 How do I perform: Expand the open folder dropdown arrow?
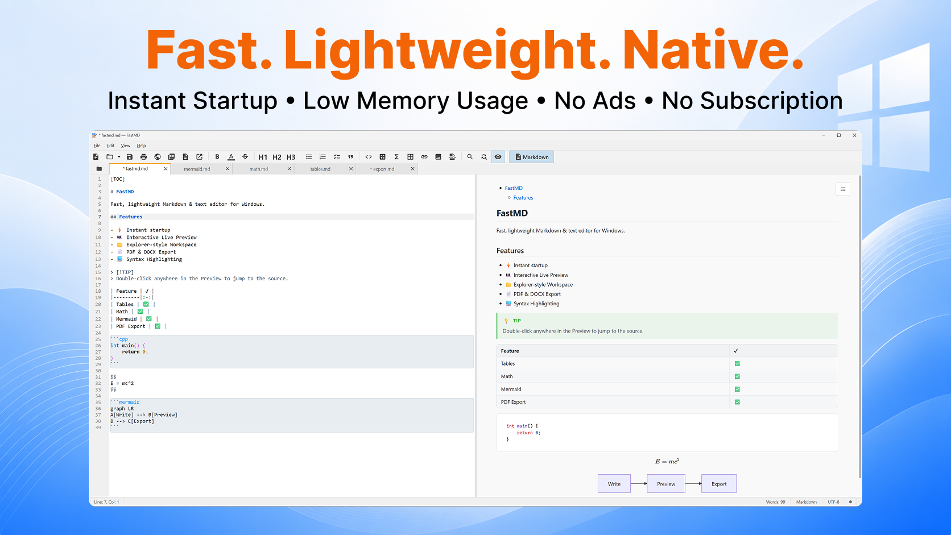pos(119,157)
